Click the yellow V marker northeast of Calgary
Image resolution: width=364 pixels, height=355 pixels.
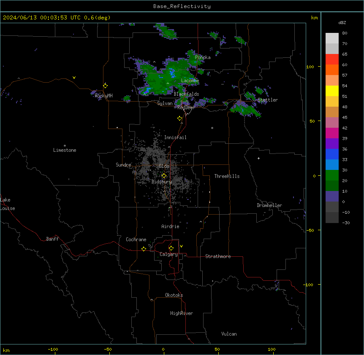coord(181,246)
